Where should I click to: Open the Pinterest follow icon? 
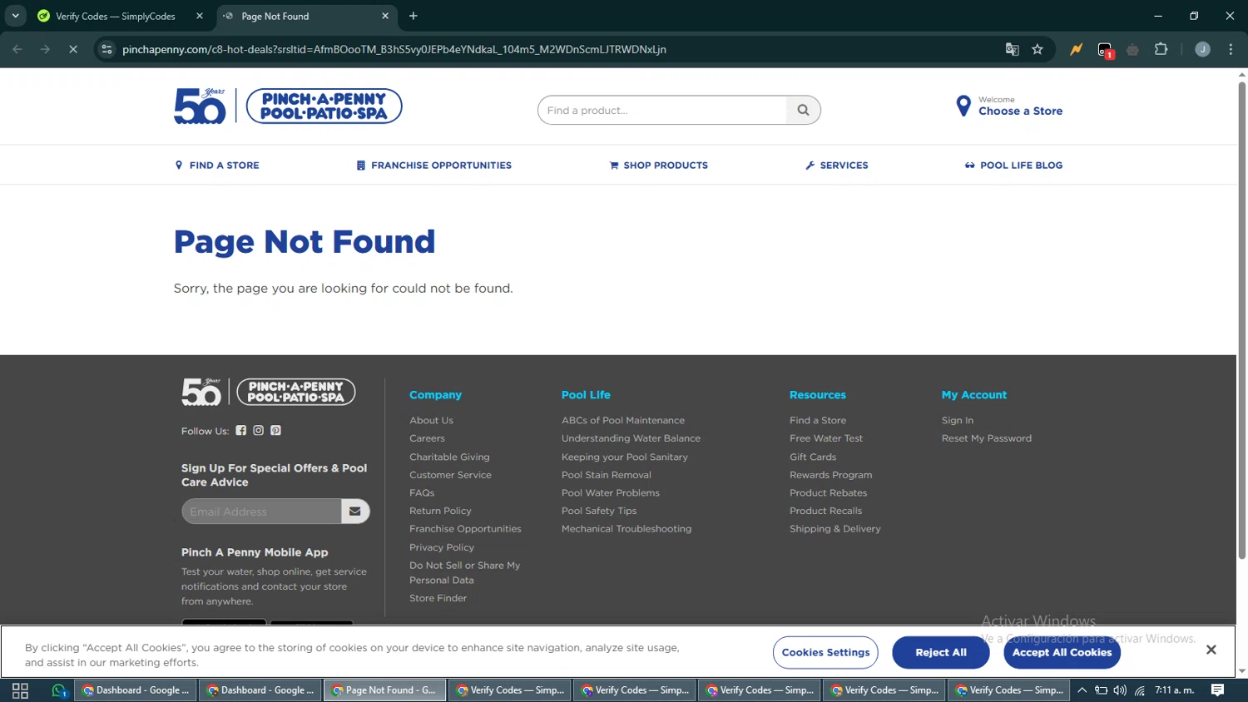click(276, 430)
